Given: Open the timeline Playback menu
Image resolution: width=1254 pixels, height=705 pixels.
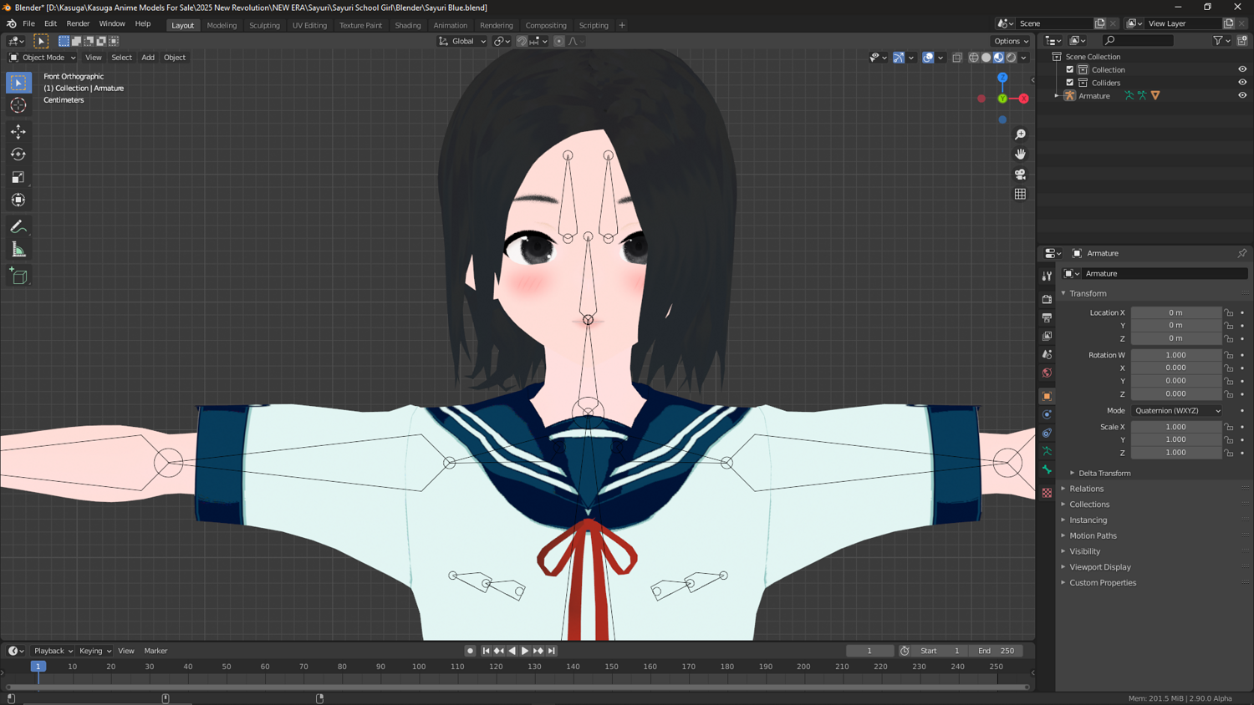Looking at the screenshot, I should click(53, 651).
